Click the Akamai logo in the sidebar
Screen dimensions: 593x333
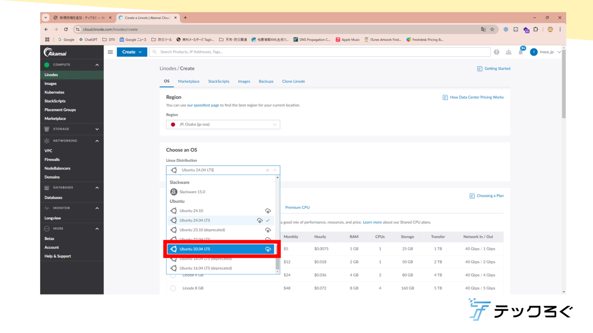pyautogui.click(x=56, y=52)
